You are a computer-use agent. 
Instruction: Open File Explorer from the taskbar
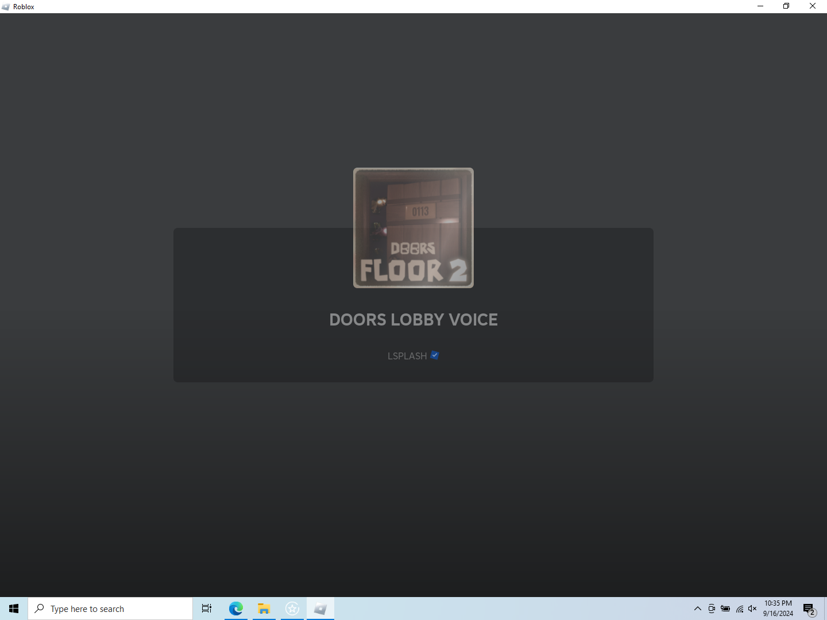coord(264,609)
